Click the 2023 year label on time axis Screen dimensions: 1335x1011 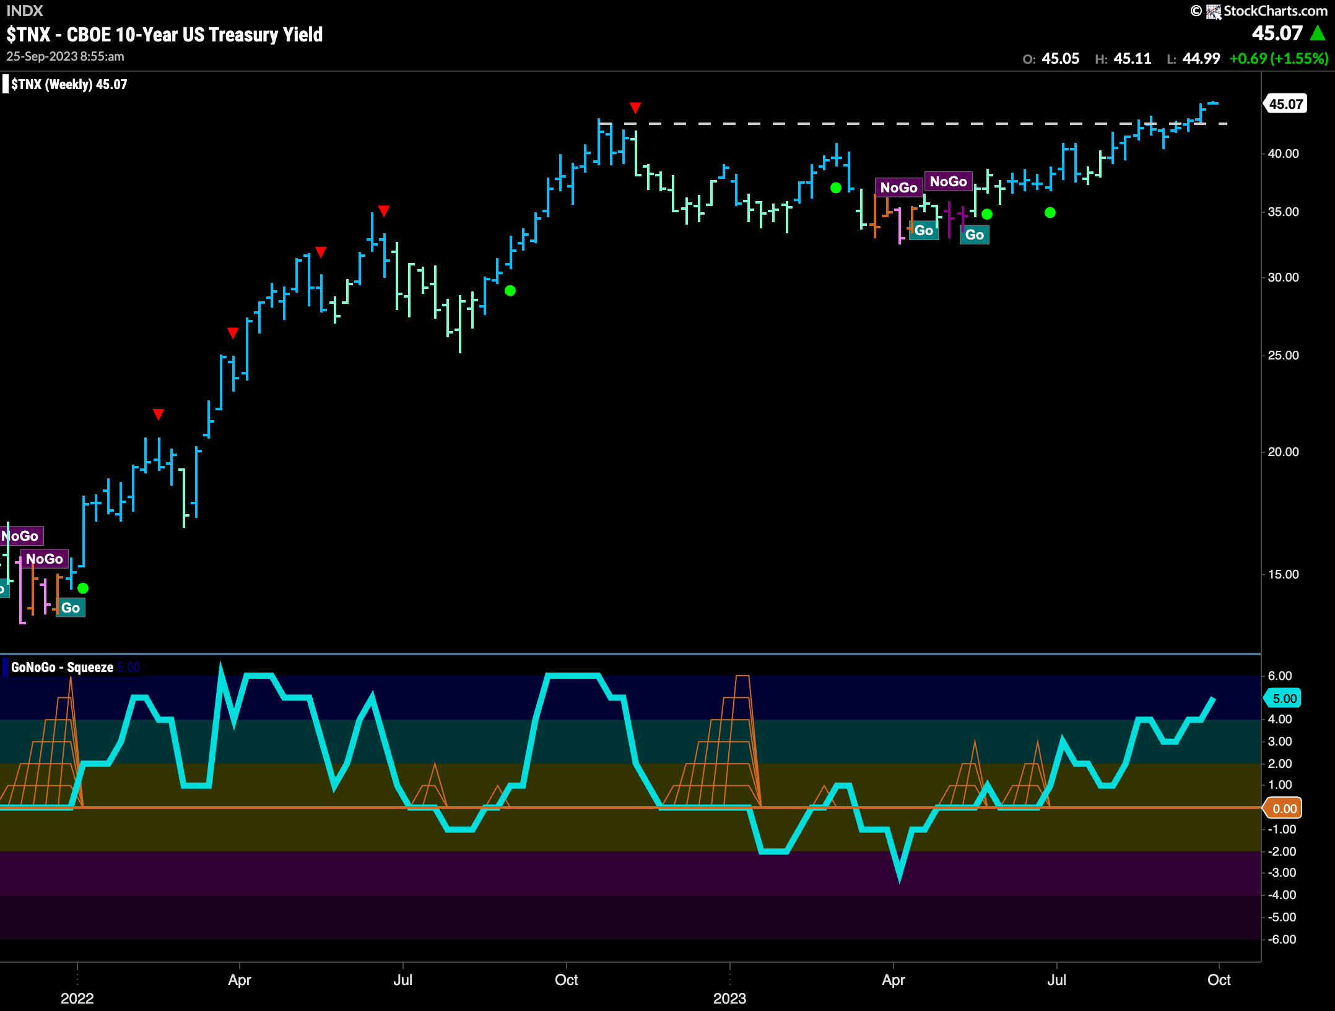click(x=729, y=998)
